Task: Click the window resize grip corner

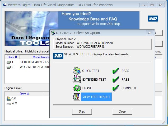Action: [164, 122]
